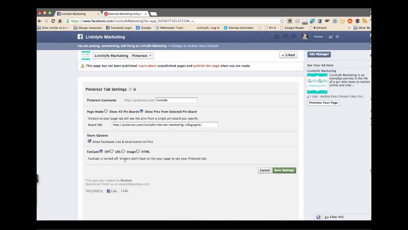Screen dimensions: 408x230
Task: Open the Webmaster Tools bookmark
Action: (x=169, y=28)
